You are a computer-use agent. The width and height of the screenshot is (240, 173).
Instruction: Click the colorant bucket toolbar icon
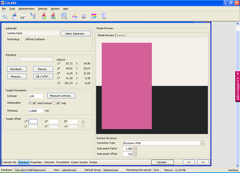click(x=14, y=16)
